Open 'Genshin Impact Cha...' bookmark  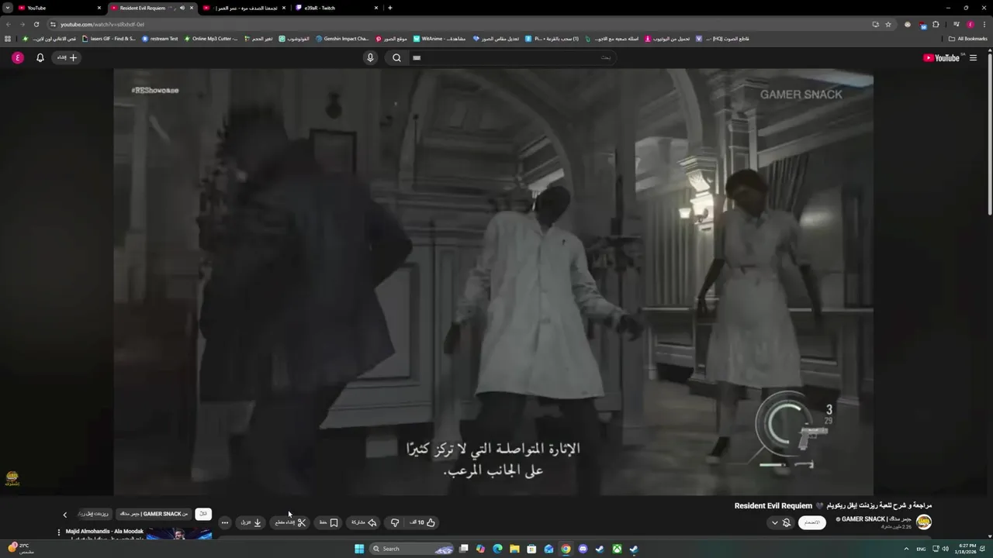click(x=342, y=38)
